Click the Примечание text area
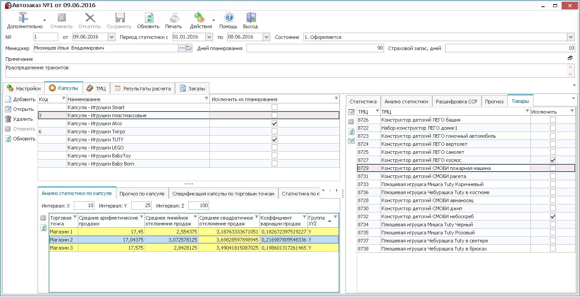The image size is (580, 297). click(286, 71)
